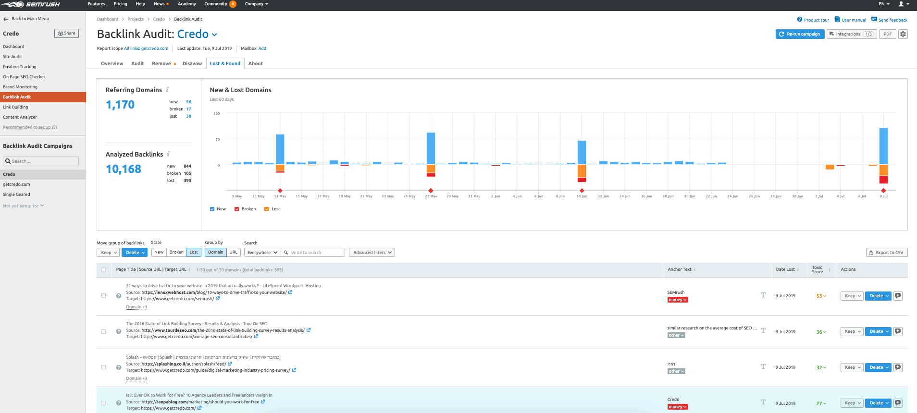The height and width of the screenshot is (413, 917).
Task: Select the Broken state filter
Action: (176, 252)
